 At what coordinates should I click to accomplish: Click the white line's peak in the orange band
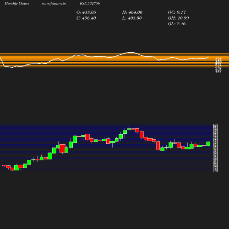click(131, 53)
